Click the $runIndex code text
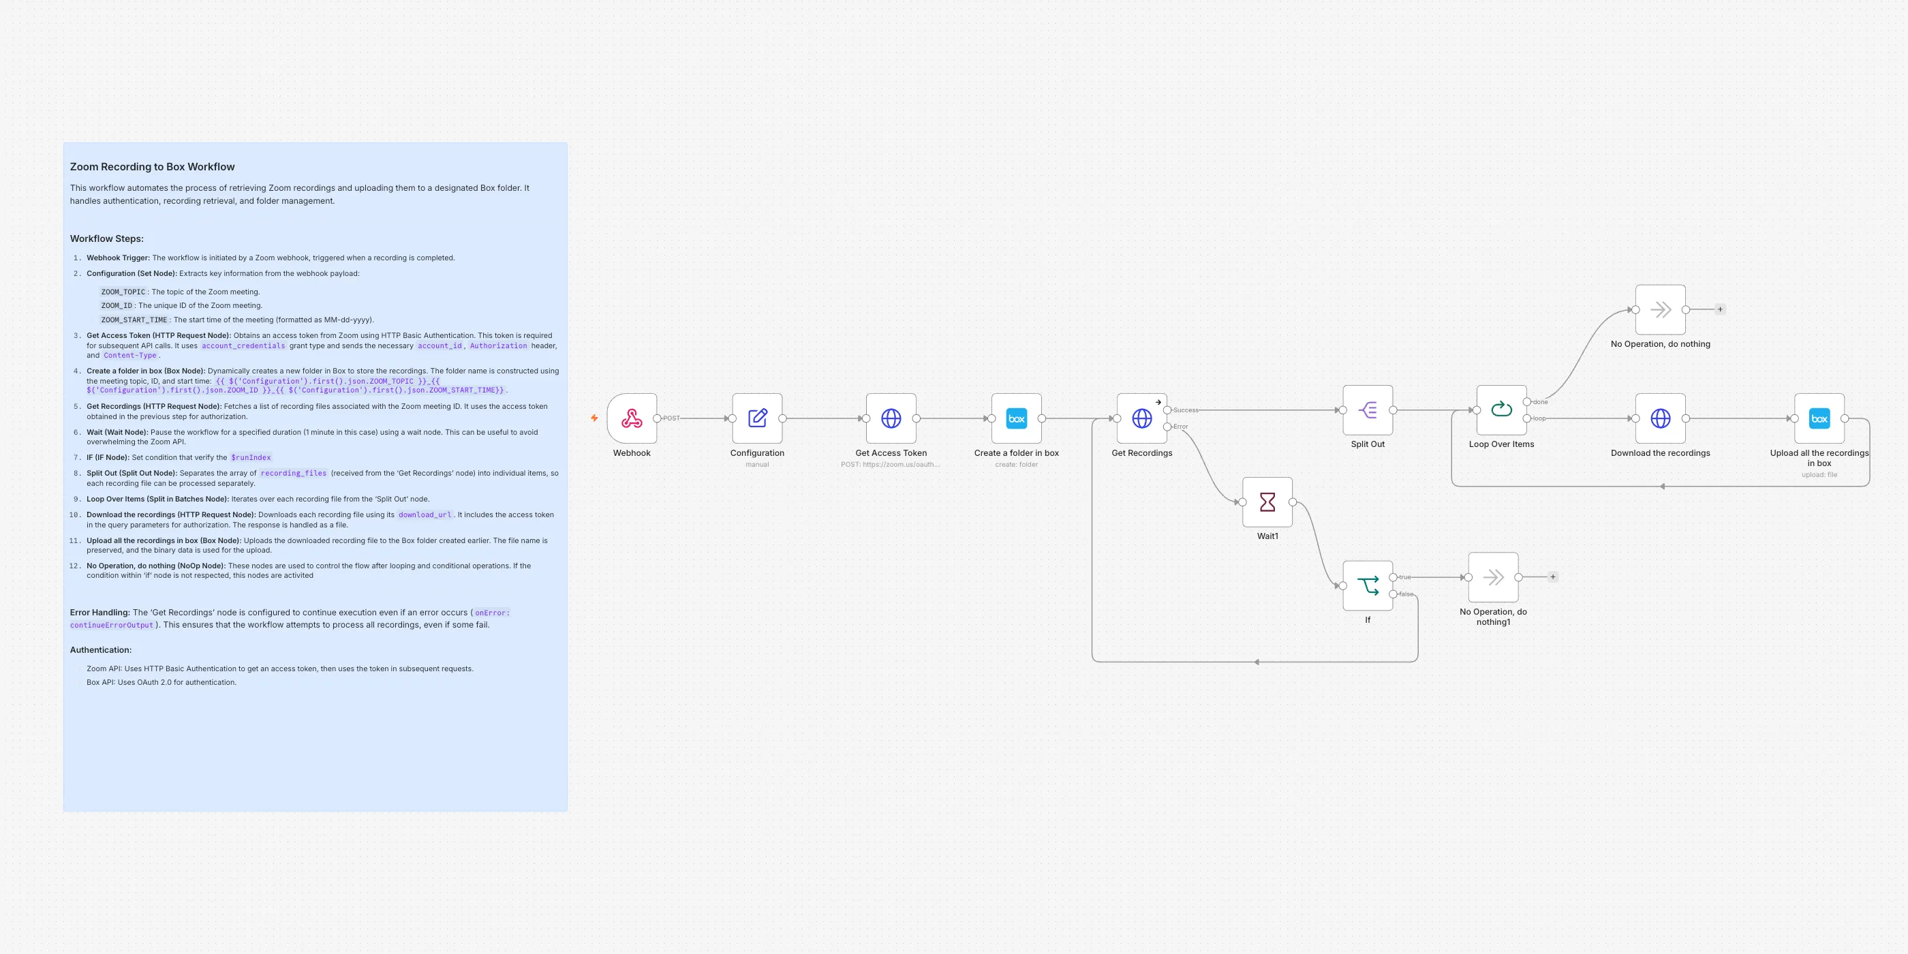The width and height of the screenshot is (1908, 954). pos(251,458)
